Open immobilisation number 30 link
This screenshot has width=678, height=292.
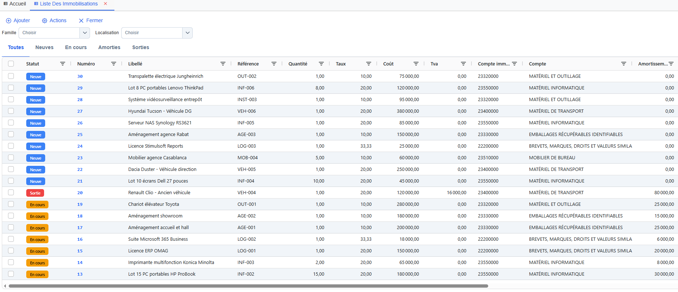pos(80,76)
